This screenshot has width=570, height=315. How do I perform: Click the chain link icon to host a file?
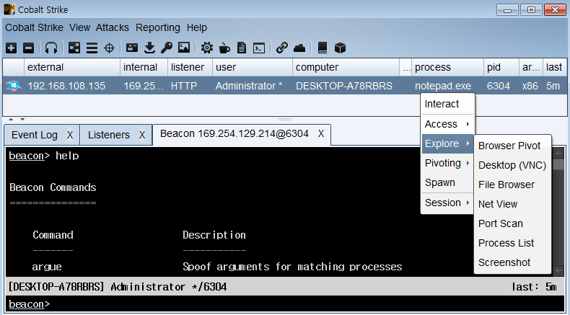[281, 48]
